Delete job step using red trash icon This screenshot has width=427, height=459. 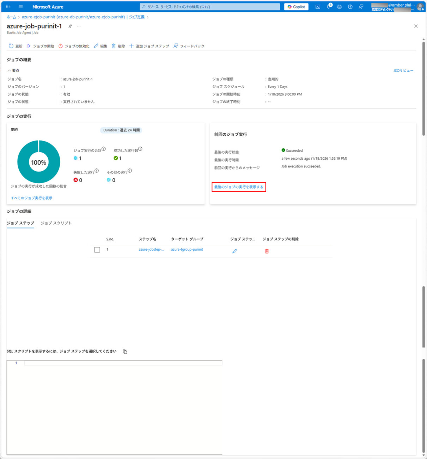[267, 251]
